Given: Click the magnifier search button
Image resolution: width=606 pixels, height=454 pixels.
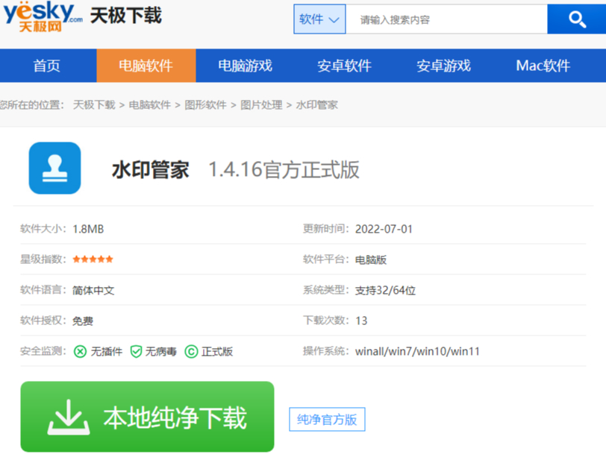Looking at the screenshot, I should (x=577, y=19).
